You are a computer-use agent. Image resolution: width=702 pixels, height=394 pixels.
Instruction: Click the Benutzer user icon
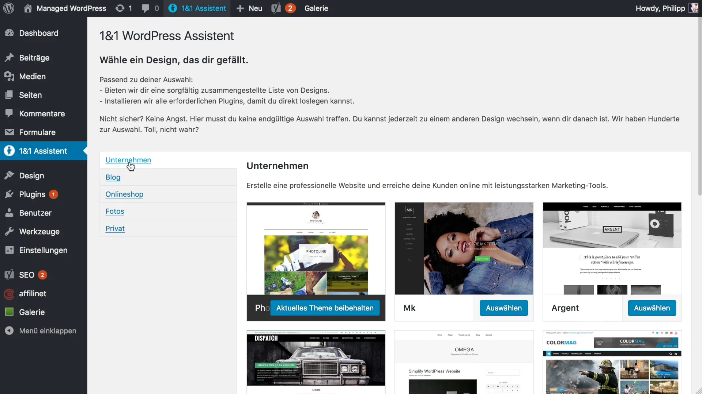click(10, 213)
